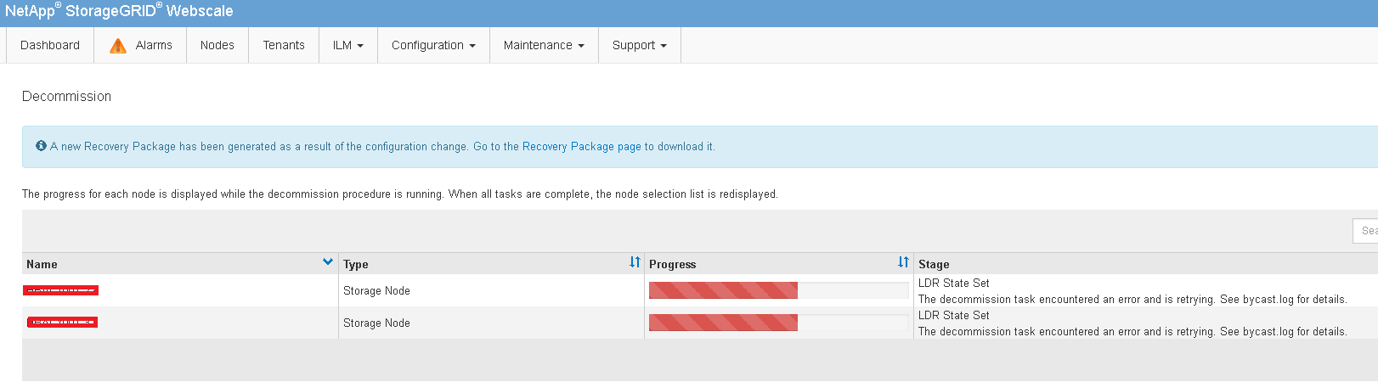
Task: Expand the Maintenance dropdown menu
Action: click(544, 46)
